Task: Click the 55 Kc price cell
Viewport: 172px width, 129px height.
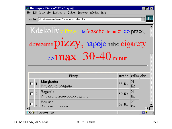Action: pyautogui.click(x=124, y=84)
